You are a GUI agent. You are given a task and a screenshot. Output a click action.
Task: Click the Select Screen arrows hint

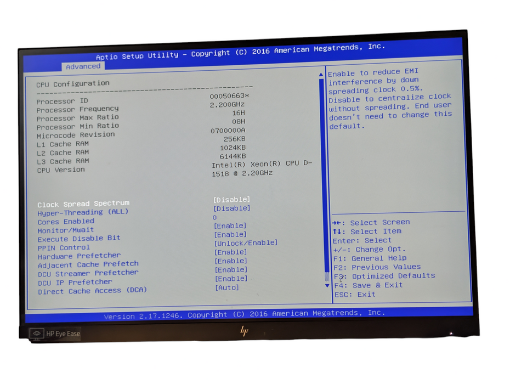(x=371, y=222)
